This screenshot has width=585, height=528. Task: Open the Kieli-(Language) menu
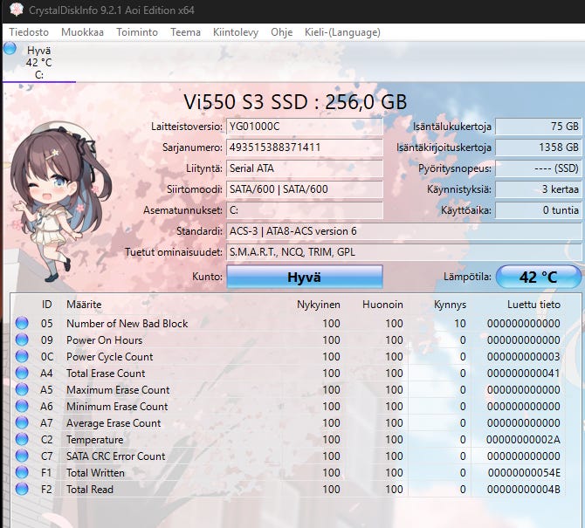click(342, 32)
